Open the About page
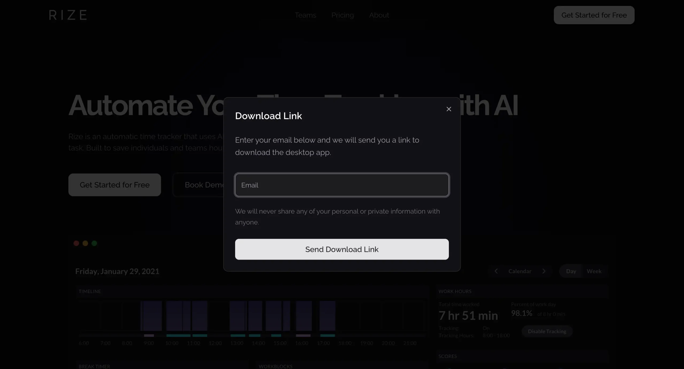 (379, 15)
